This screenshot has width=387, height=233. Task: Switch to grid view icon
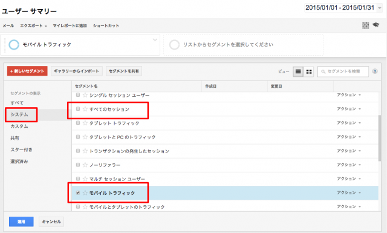(309, 71)
